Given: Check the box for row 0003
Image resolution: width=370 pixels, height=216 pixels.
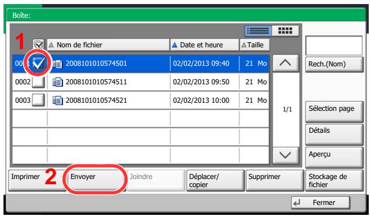Looking at the screenshot, I should [38, 100].
